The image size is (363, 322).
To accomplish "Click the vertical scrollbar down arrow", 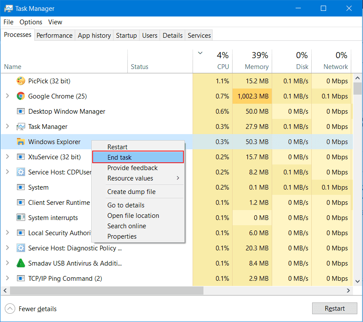I will [357, 281].
